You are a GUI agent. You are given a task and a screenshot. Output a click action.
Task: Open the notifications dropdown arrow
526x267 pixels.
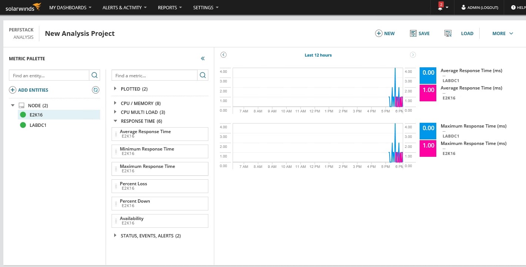(x=447, y=8)
